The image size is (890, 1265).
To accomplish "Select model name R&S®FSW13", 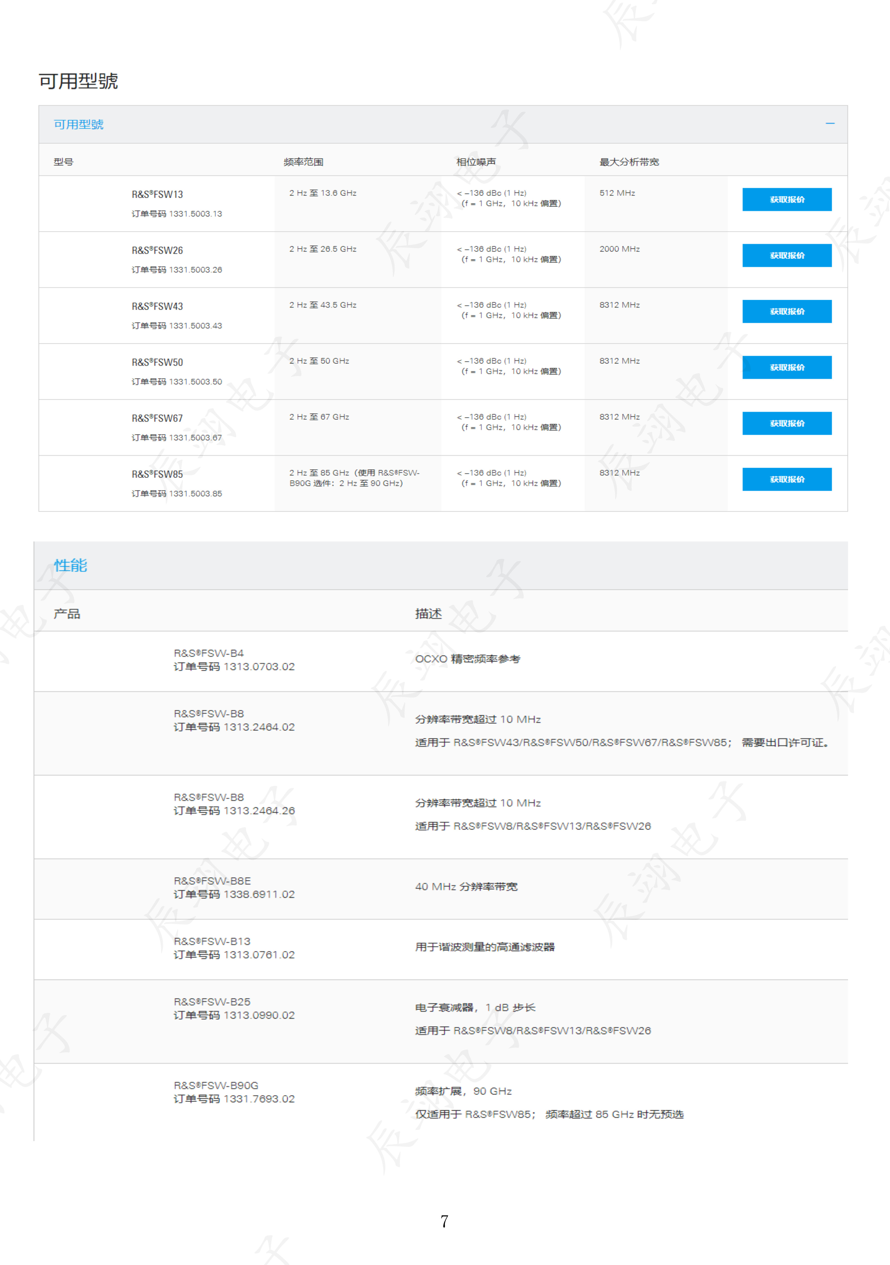I will click(157, 194).
